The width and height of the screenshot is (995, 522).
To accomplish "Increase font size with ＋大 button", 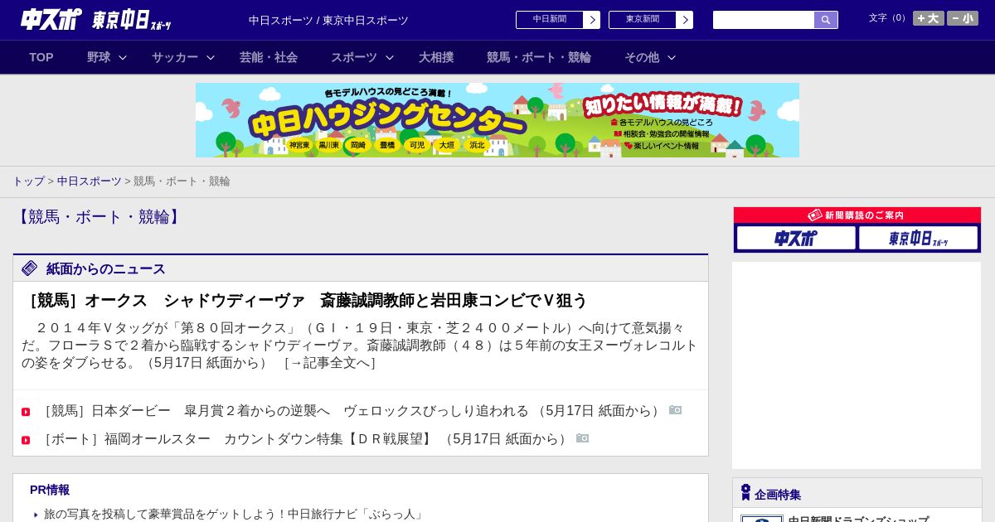I will click(x=928, y=18).
